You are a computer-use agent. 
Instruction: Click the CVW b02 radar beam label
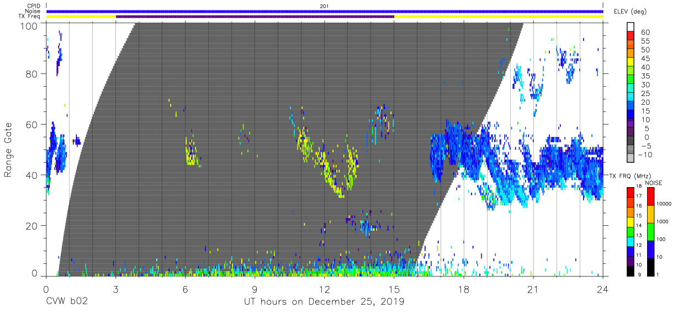(x=67, y=301)
